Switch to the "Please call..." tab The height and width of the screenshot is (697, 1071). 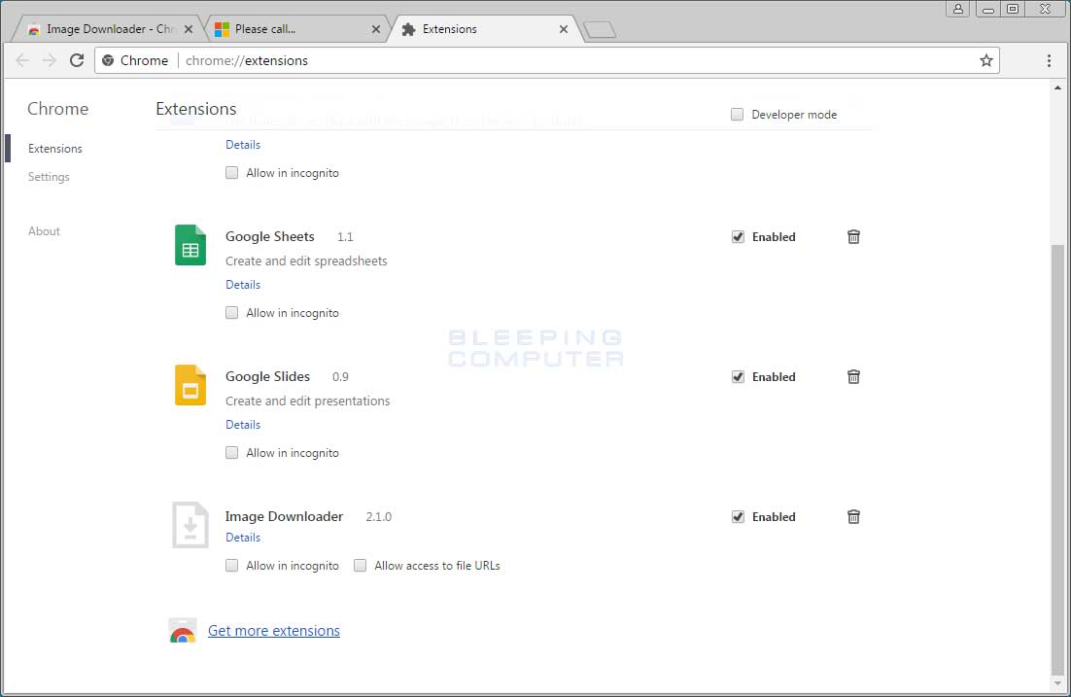292,28
